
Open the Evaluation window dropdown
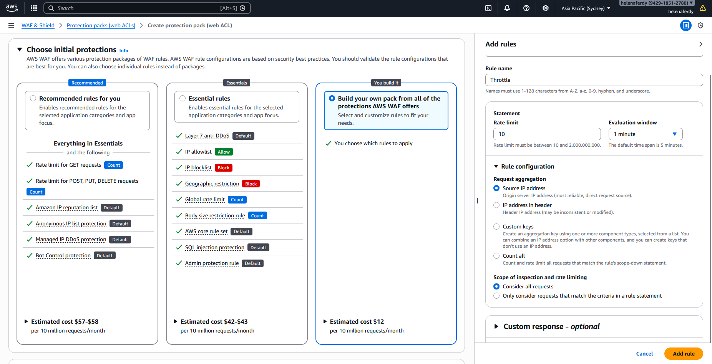pos(645,134)
